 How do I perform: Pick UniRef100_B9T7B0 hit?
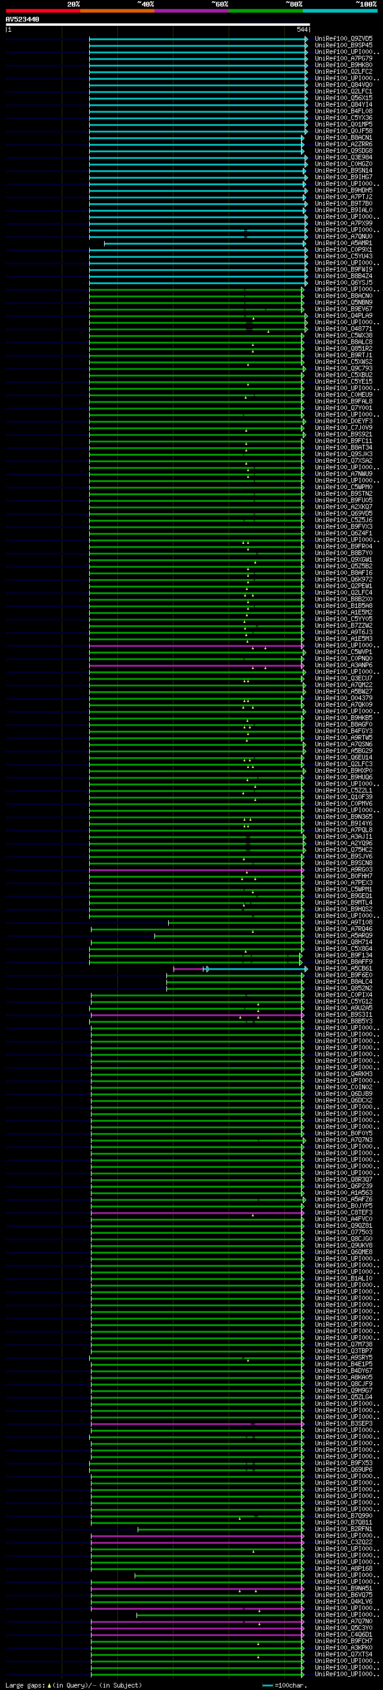(344, 203)
